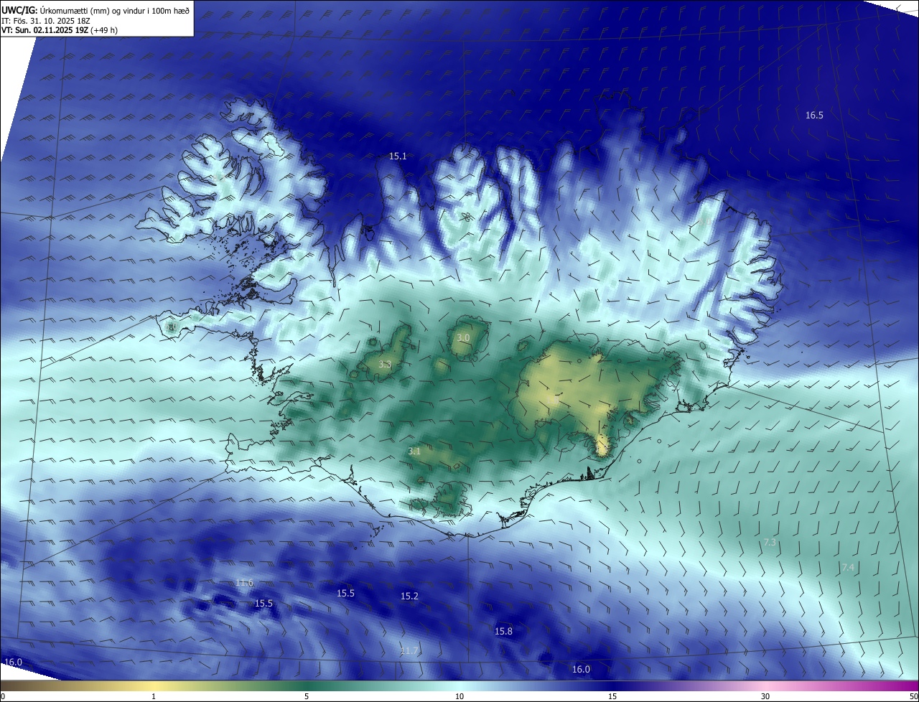Click the 11.7 value label
Image resolution: width=919 pixels, height=702 pixels.
409,651
